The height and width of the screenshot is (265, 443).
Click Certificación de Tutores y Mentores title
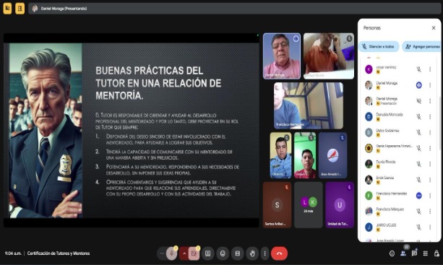pyautogui.click(x=59, y=253)
